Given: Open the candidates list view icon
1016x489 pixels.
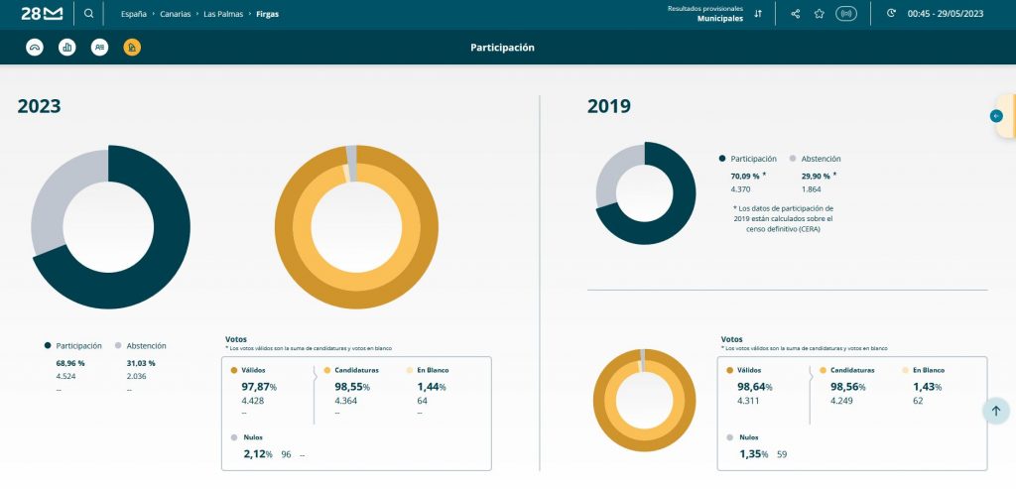Looking at the screenshot, I should pyautogui.click(x=99, y=48).
